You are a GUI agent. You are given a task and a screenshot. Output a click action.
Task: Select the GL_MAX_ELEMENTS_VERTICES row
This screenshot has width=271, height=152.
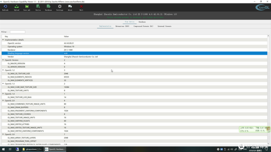[134, 80]
